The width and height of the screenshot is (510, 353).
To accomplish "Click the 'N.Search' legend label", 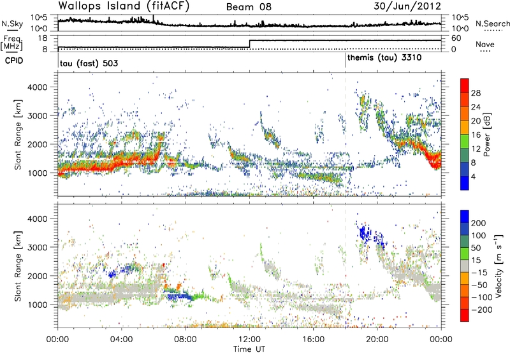I will 492,24.
